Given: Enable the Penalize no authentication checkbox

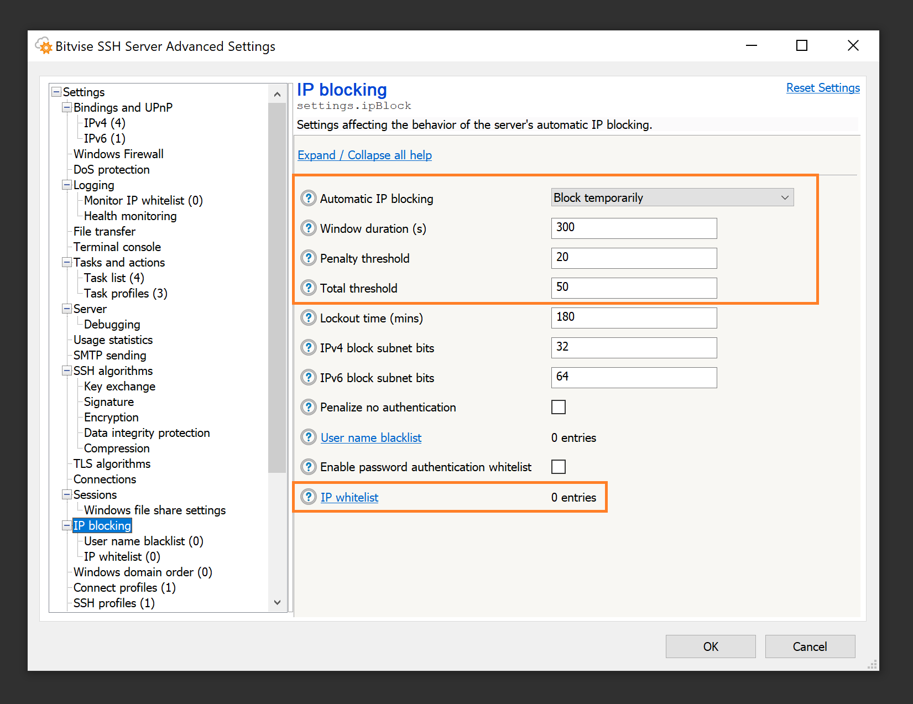Looking at the screenshot, I should click(x=559, y=407).
